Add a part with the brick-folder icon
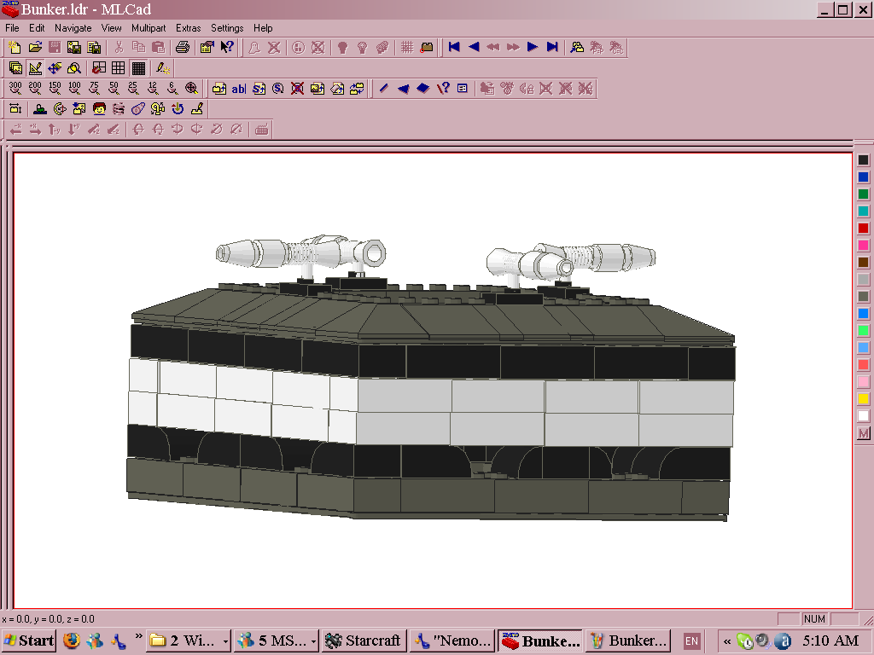Screen dimensions: 874x655 coord(219,88)
